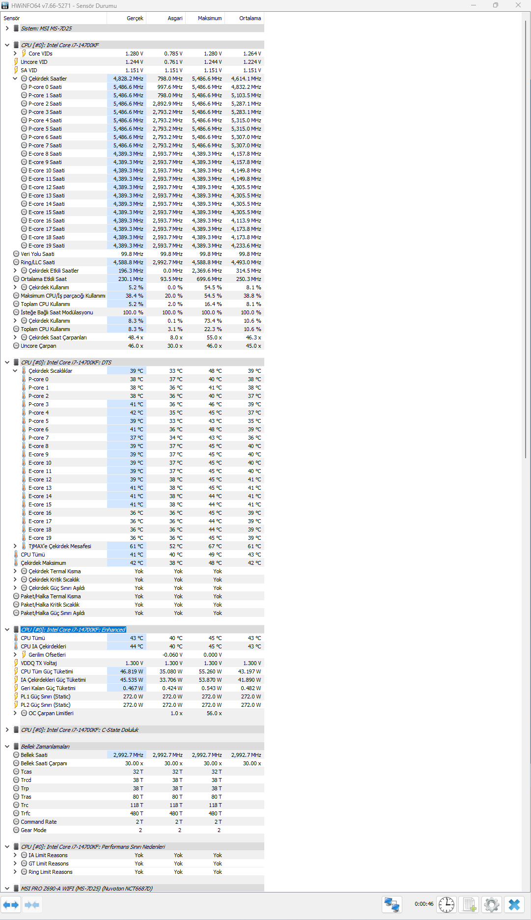This screenshot has height=920, width=531.
Task: Click the lightning icon beside Uncore VID
Action: tap(16, 62)
